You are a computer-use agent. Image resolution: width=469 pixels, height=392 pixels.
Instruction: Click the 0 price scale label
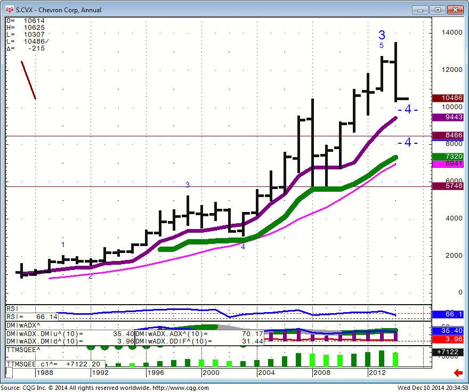[460, 292]
